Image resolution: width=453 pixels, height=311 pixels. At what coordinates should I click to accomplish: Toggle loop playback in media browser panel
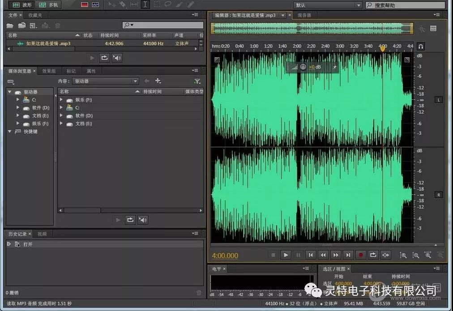[130, 220]
